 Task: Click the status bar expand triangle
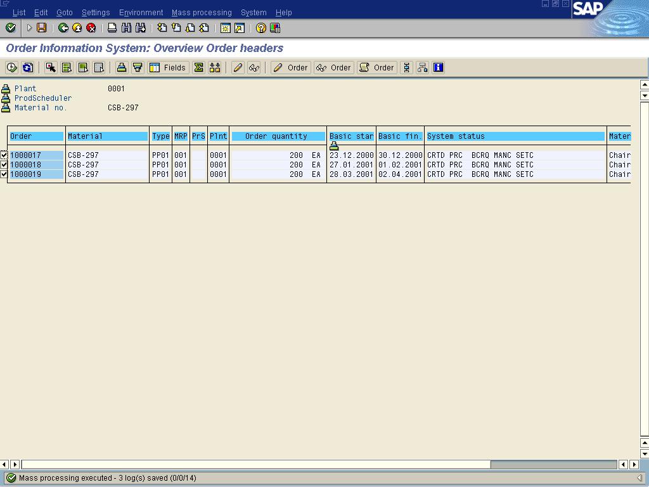tap(639, 478)
